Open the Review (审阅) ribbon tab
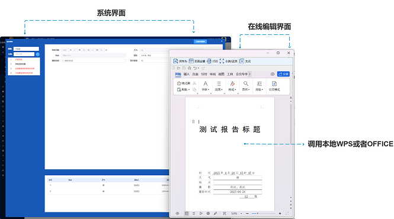The width and height of the screenshot is (394, 219). click(x=213, y=74)
